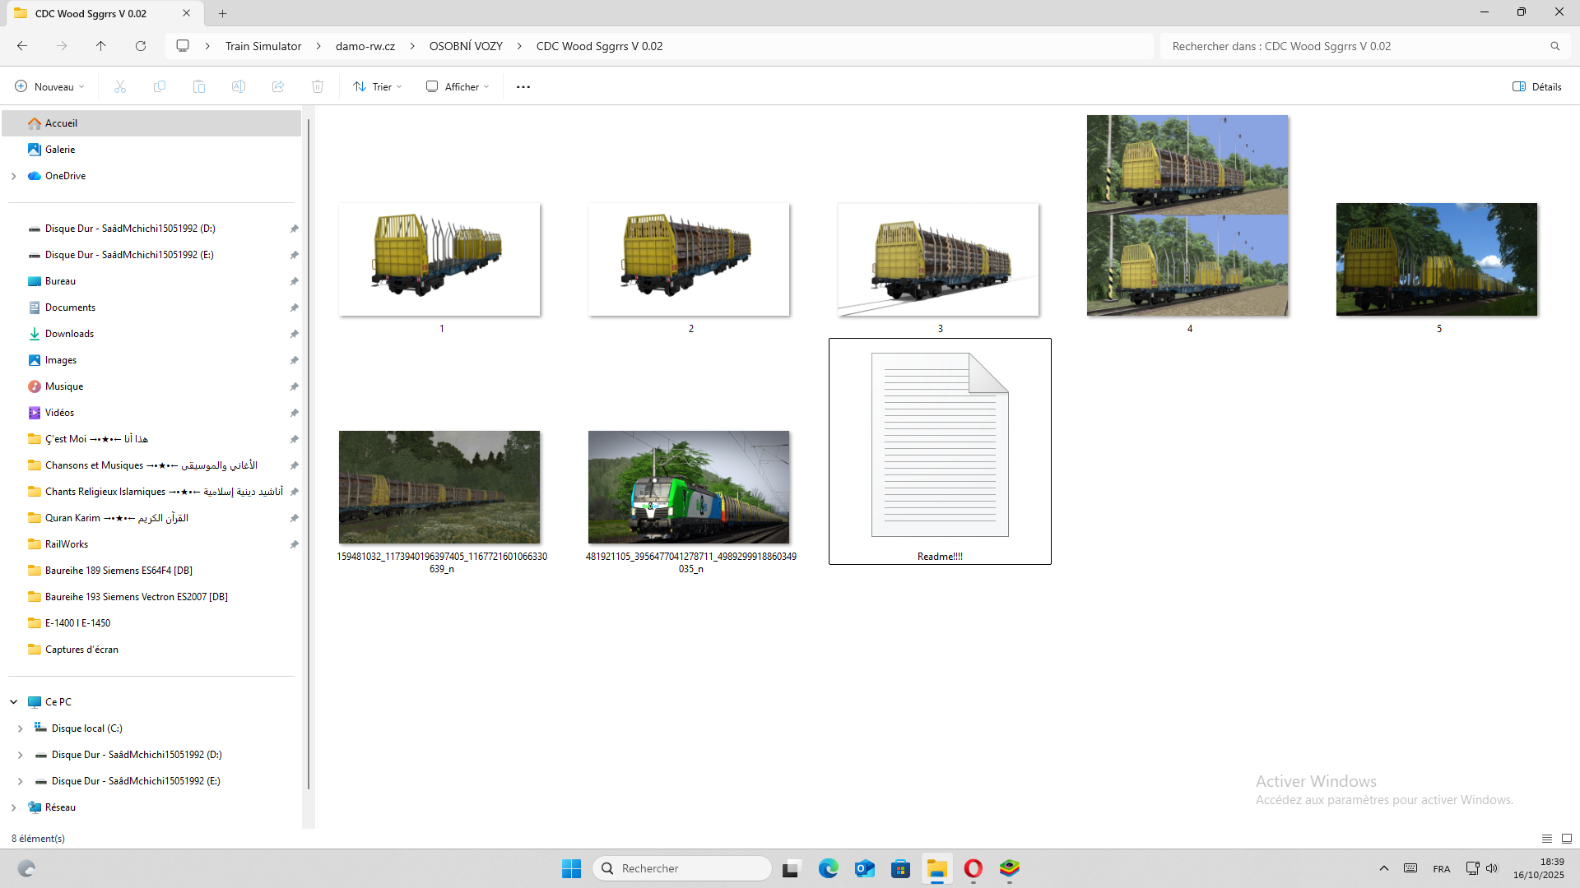The image size is (1580, 888).
Task: Toggle the Détails pane
Action: [1536, 86]
